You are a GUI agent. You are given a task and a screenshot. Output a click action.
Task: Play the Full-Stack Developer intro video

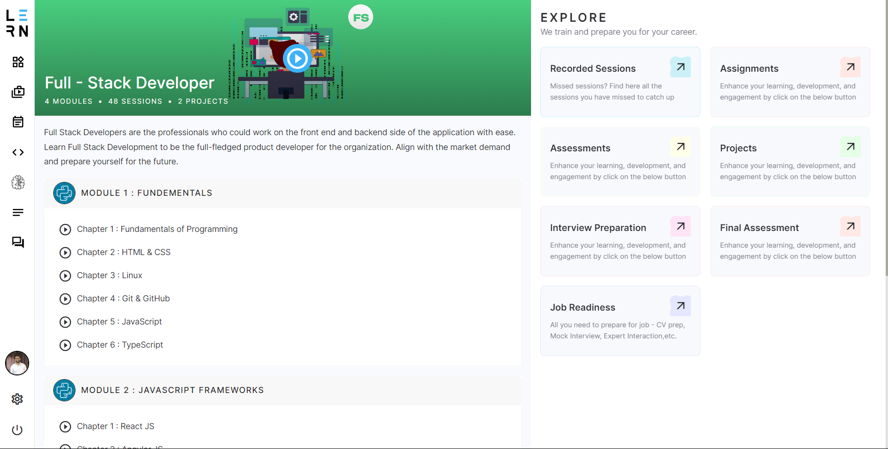pos(297,58)
